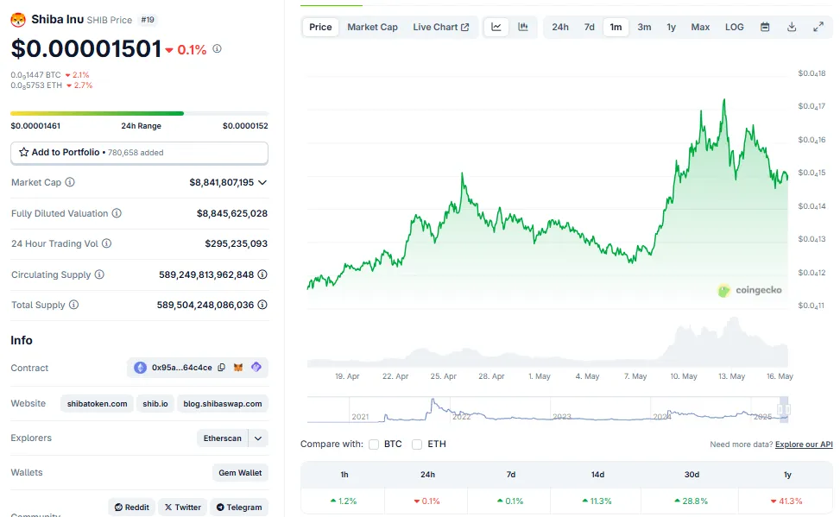The image size is (840, 517).
Task: Click Add to Portfolio button
Action: [x=139, y=153]
